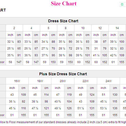Click the 91 cm cell

click(19, 55)
